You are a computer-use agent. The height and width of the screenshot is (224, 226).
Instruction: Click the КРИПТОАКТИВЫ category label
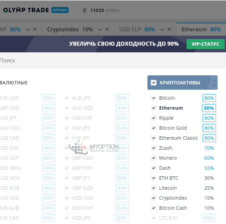click(x=180, y=83)
